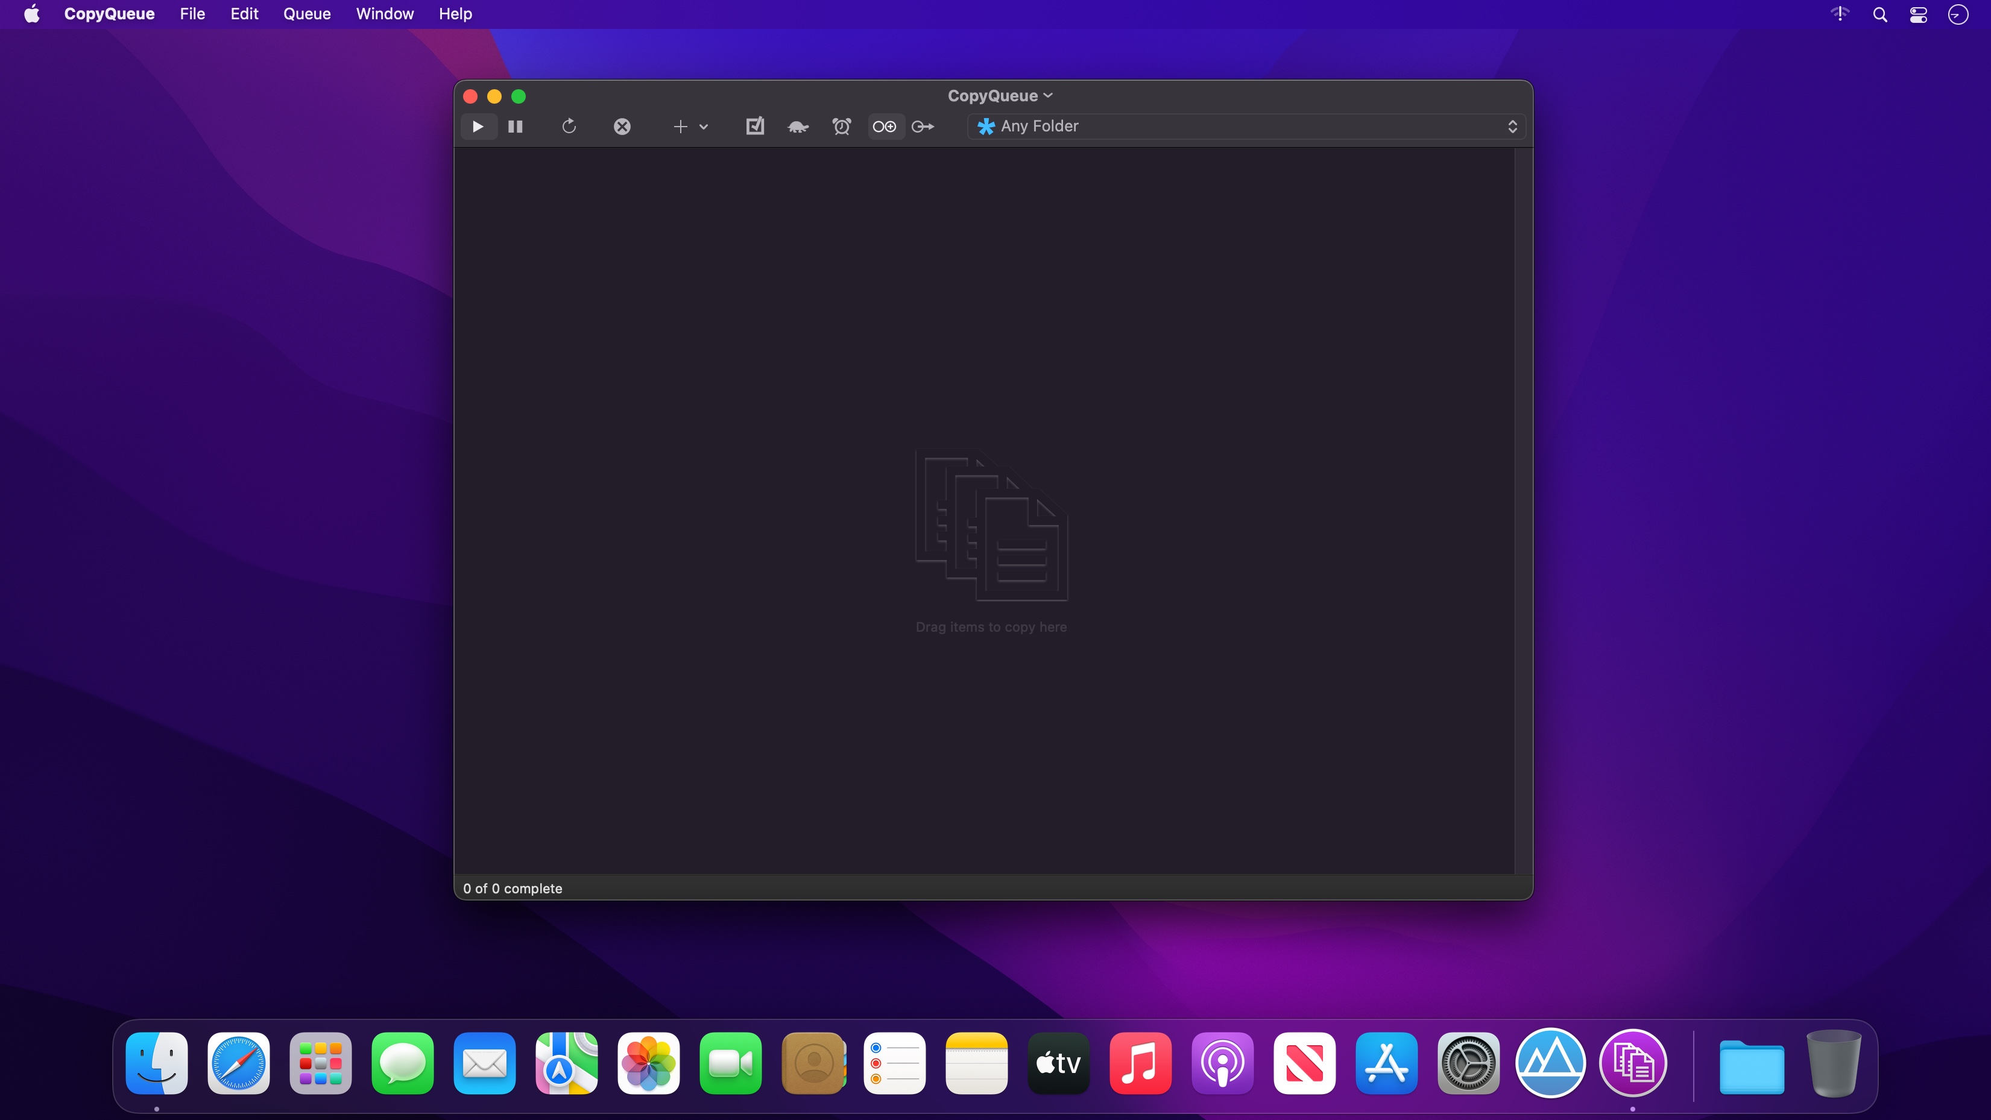The width and height of the screenshot is (1991, 1120).
Task: Open FaceTime from the Dock
Action: (x=730, y=1063)
